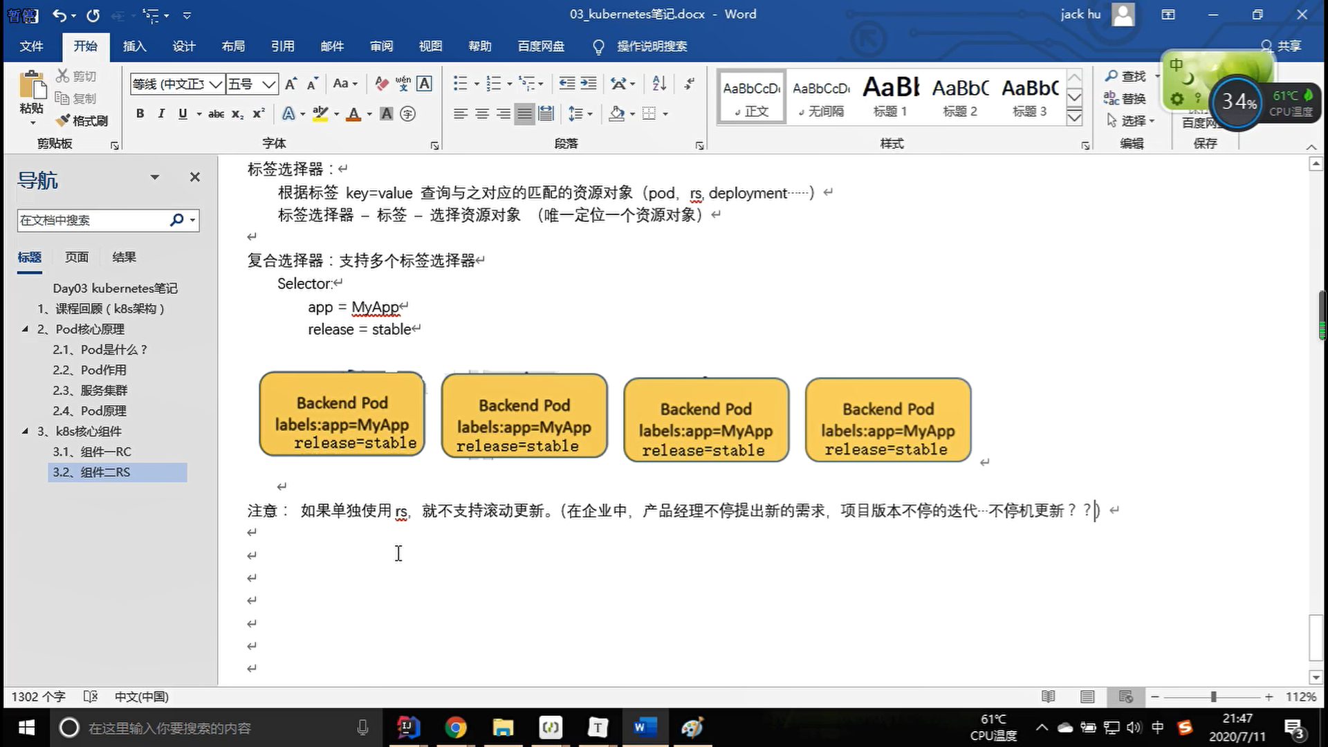1328x747 pixels.
Task: Open the font name dropdown
Action: click(x=216, y=84)
